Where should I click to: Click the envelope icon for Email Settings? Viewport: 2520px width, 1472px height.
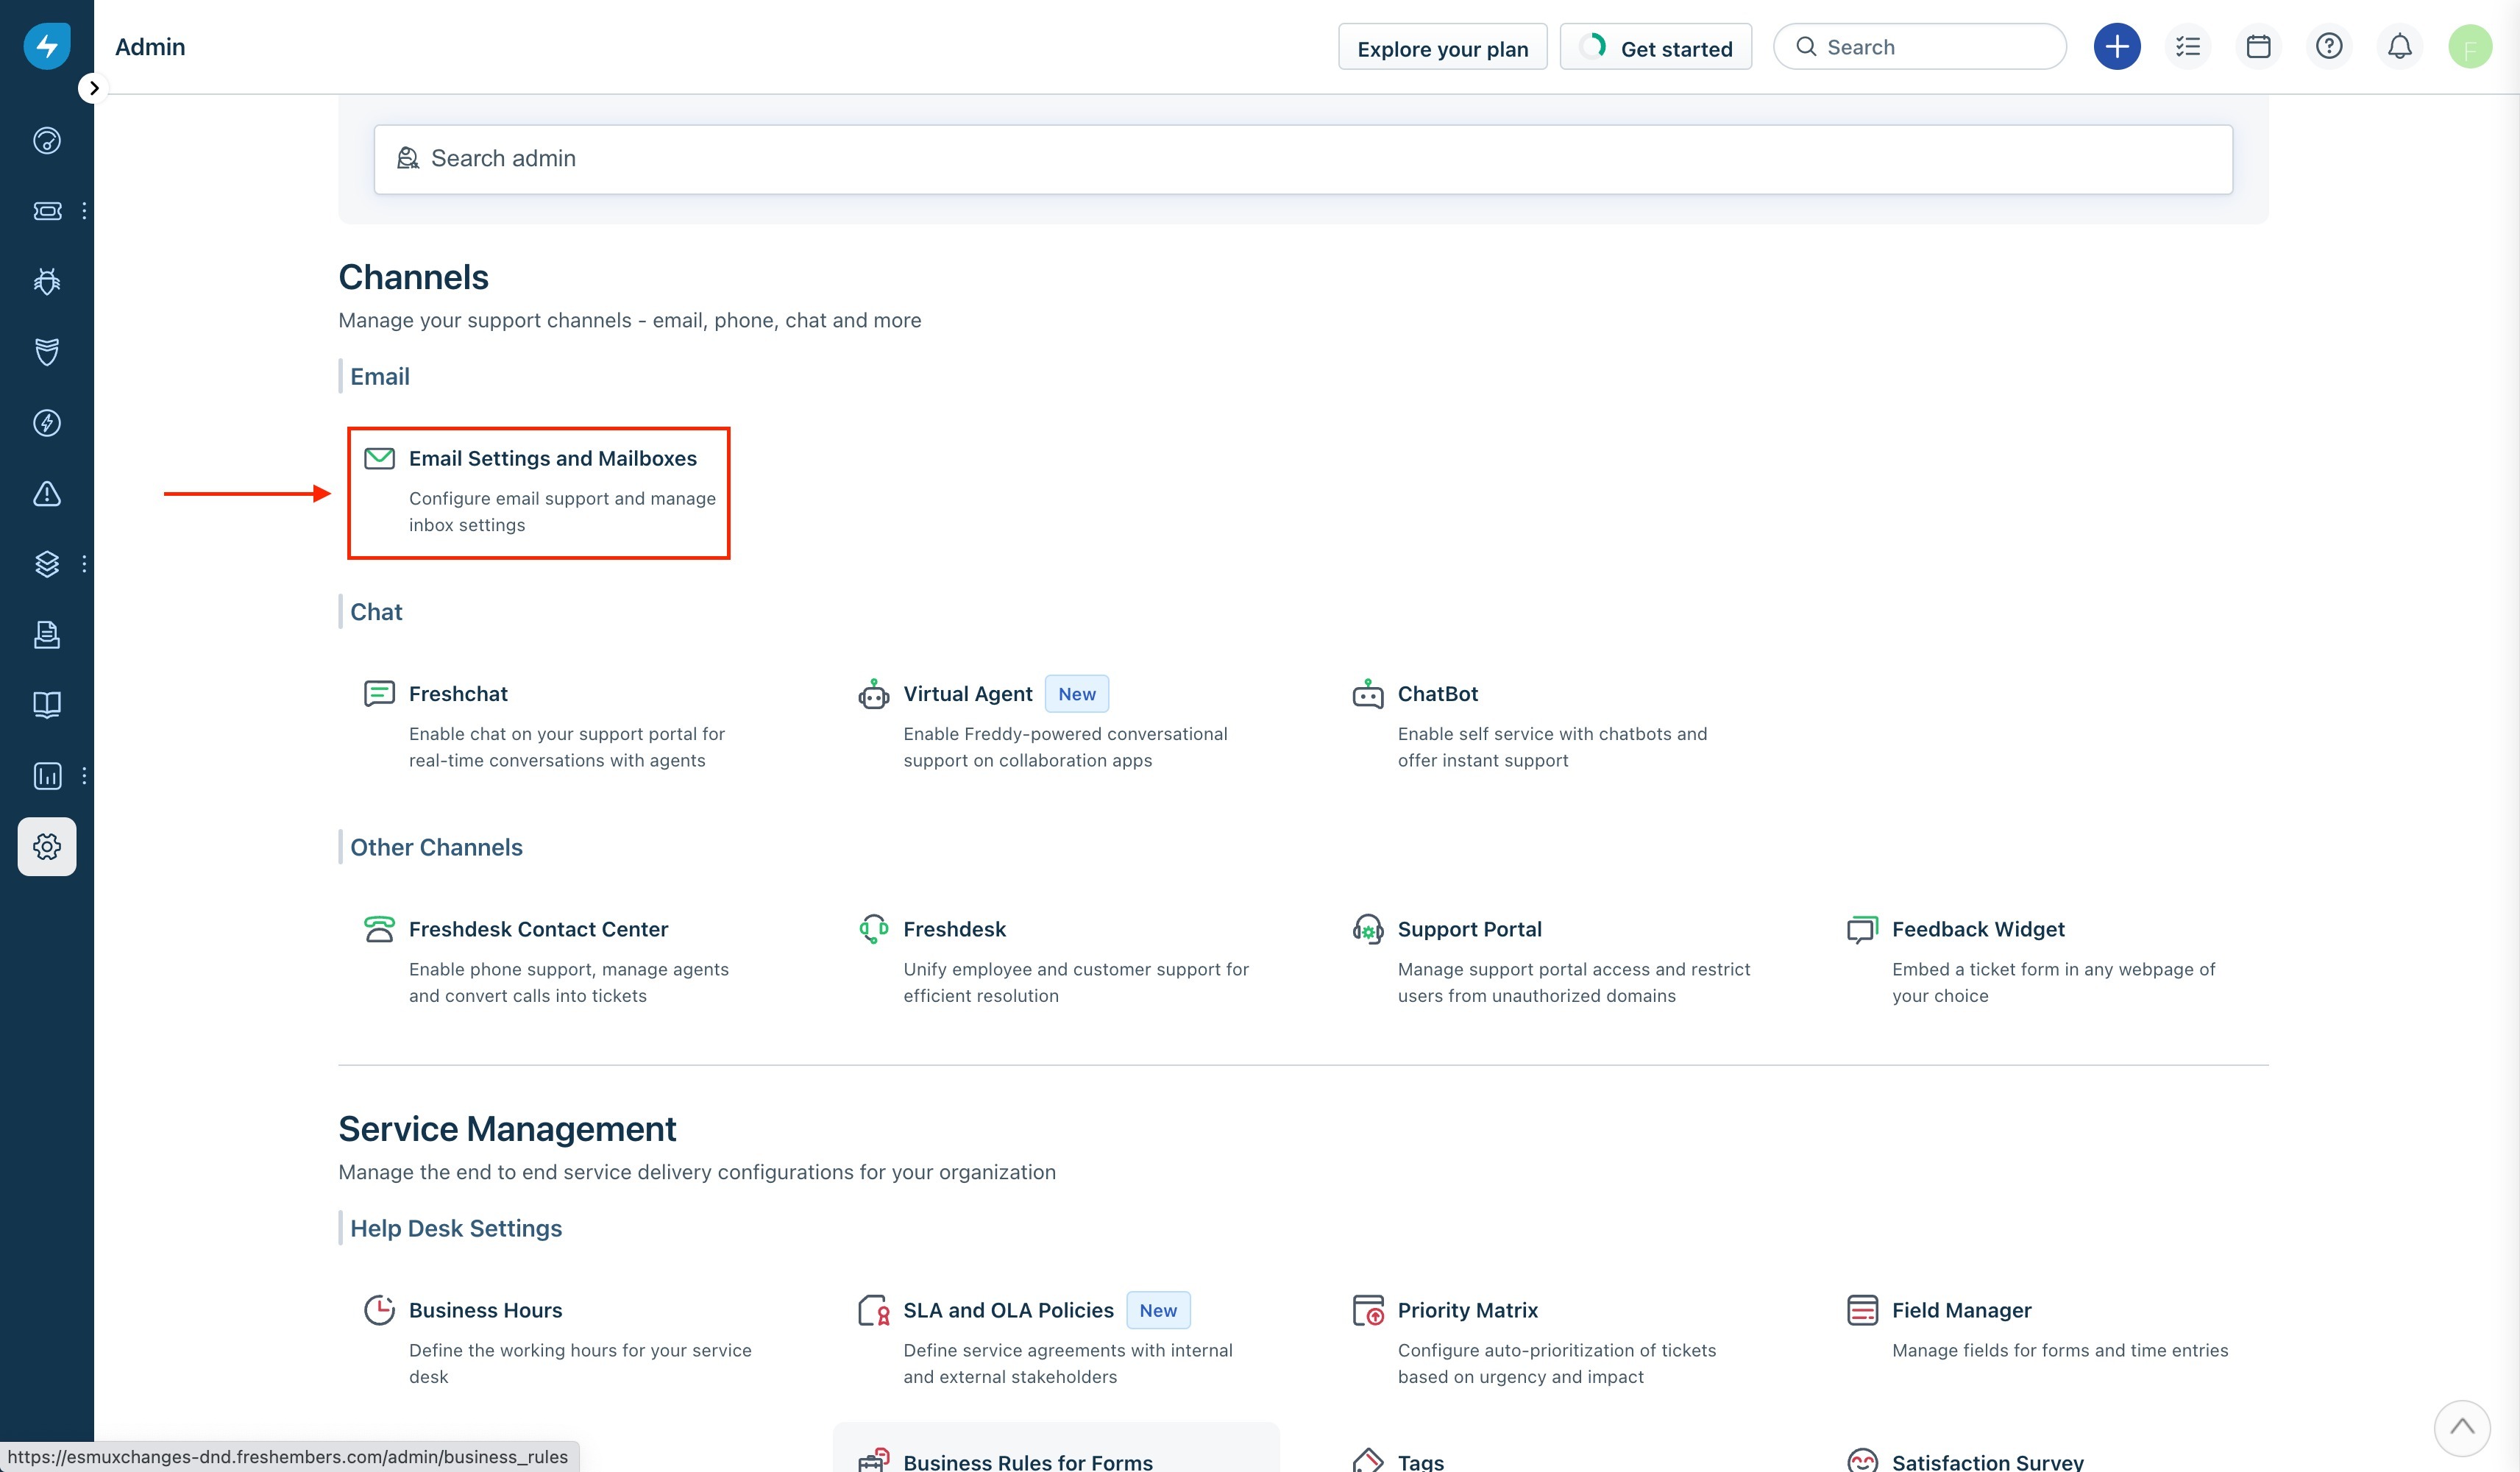coord(379,459)
